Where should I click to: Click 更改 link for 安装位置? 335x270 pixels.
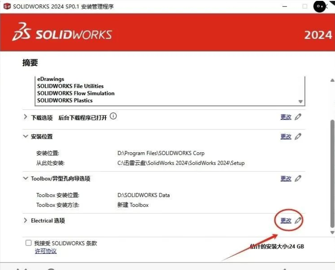click(286, 137)
